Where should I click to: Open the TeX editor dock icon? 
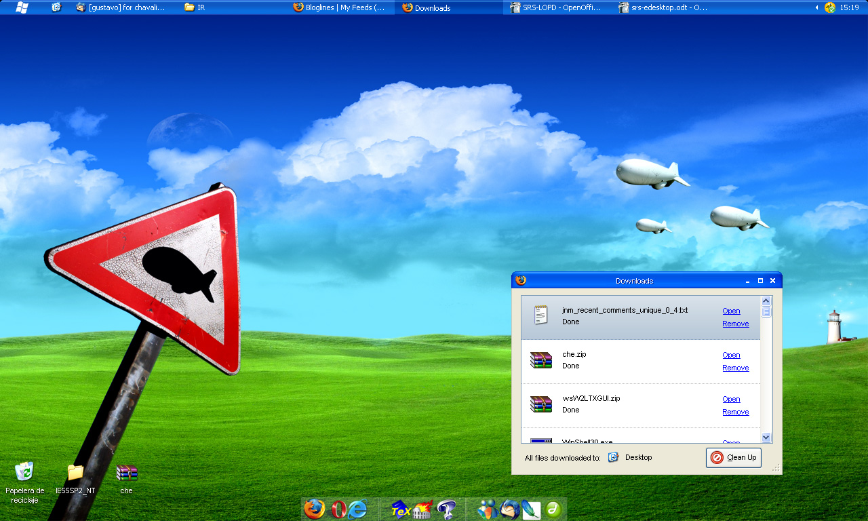pos(401,509)
